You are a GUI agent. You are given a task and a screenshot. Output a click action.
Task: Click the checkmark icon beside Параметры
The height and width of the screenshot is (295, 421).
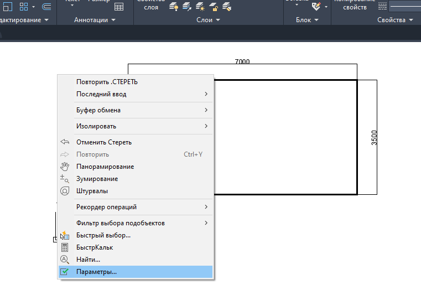(x=65, y=272)
